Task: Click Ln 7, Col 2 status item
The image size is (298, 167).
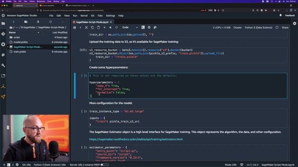Action: click(252, 165)
